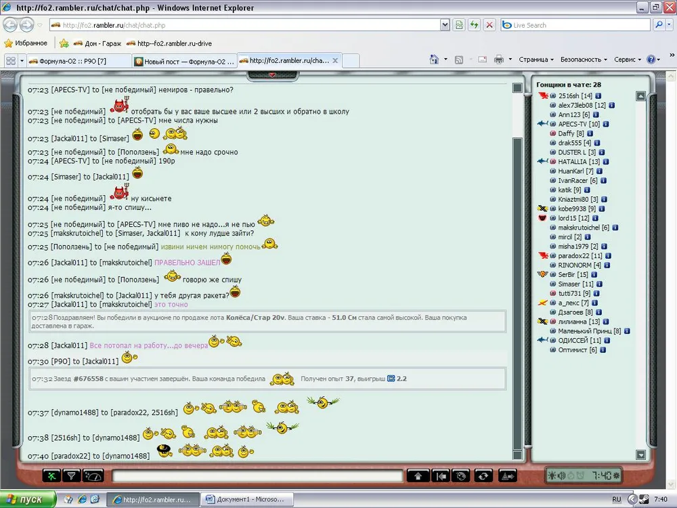The width and height of the screenshot is (677, 508).
Task: Expand the Страница menu dropdown
Action: tap(536, 60)
